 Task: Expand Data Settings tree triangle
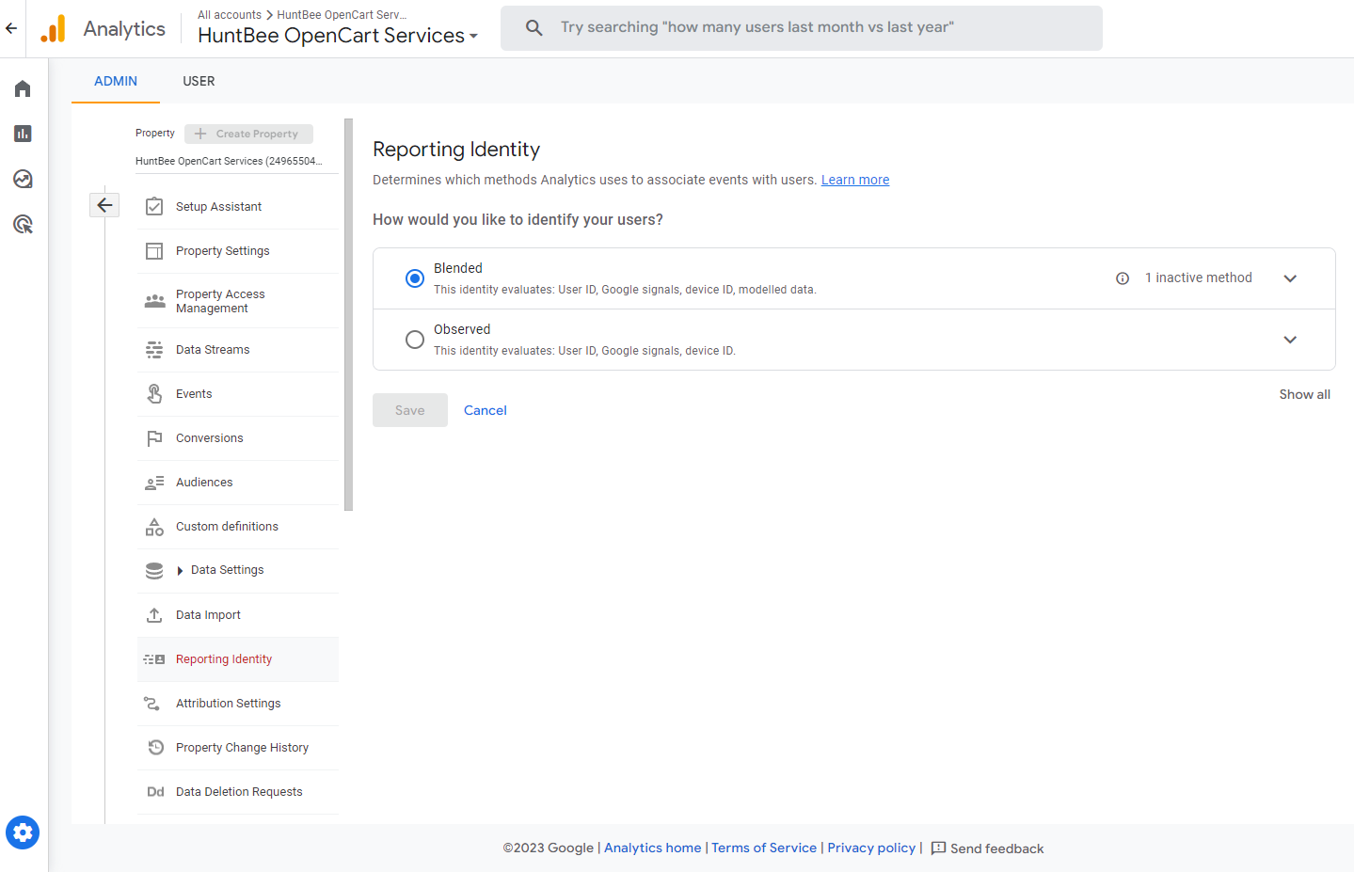[x=180, y=571]
